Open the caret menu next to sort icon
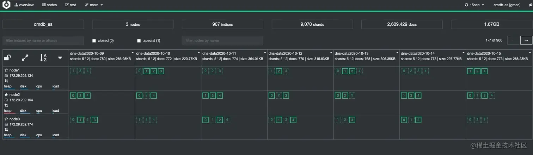 click(60, 57)
